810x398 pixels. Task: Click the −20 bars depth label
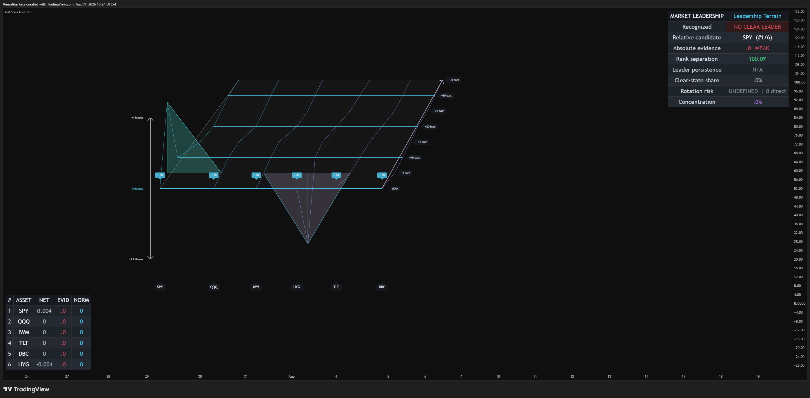[x=430, y=126]
